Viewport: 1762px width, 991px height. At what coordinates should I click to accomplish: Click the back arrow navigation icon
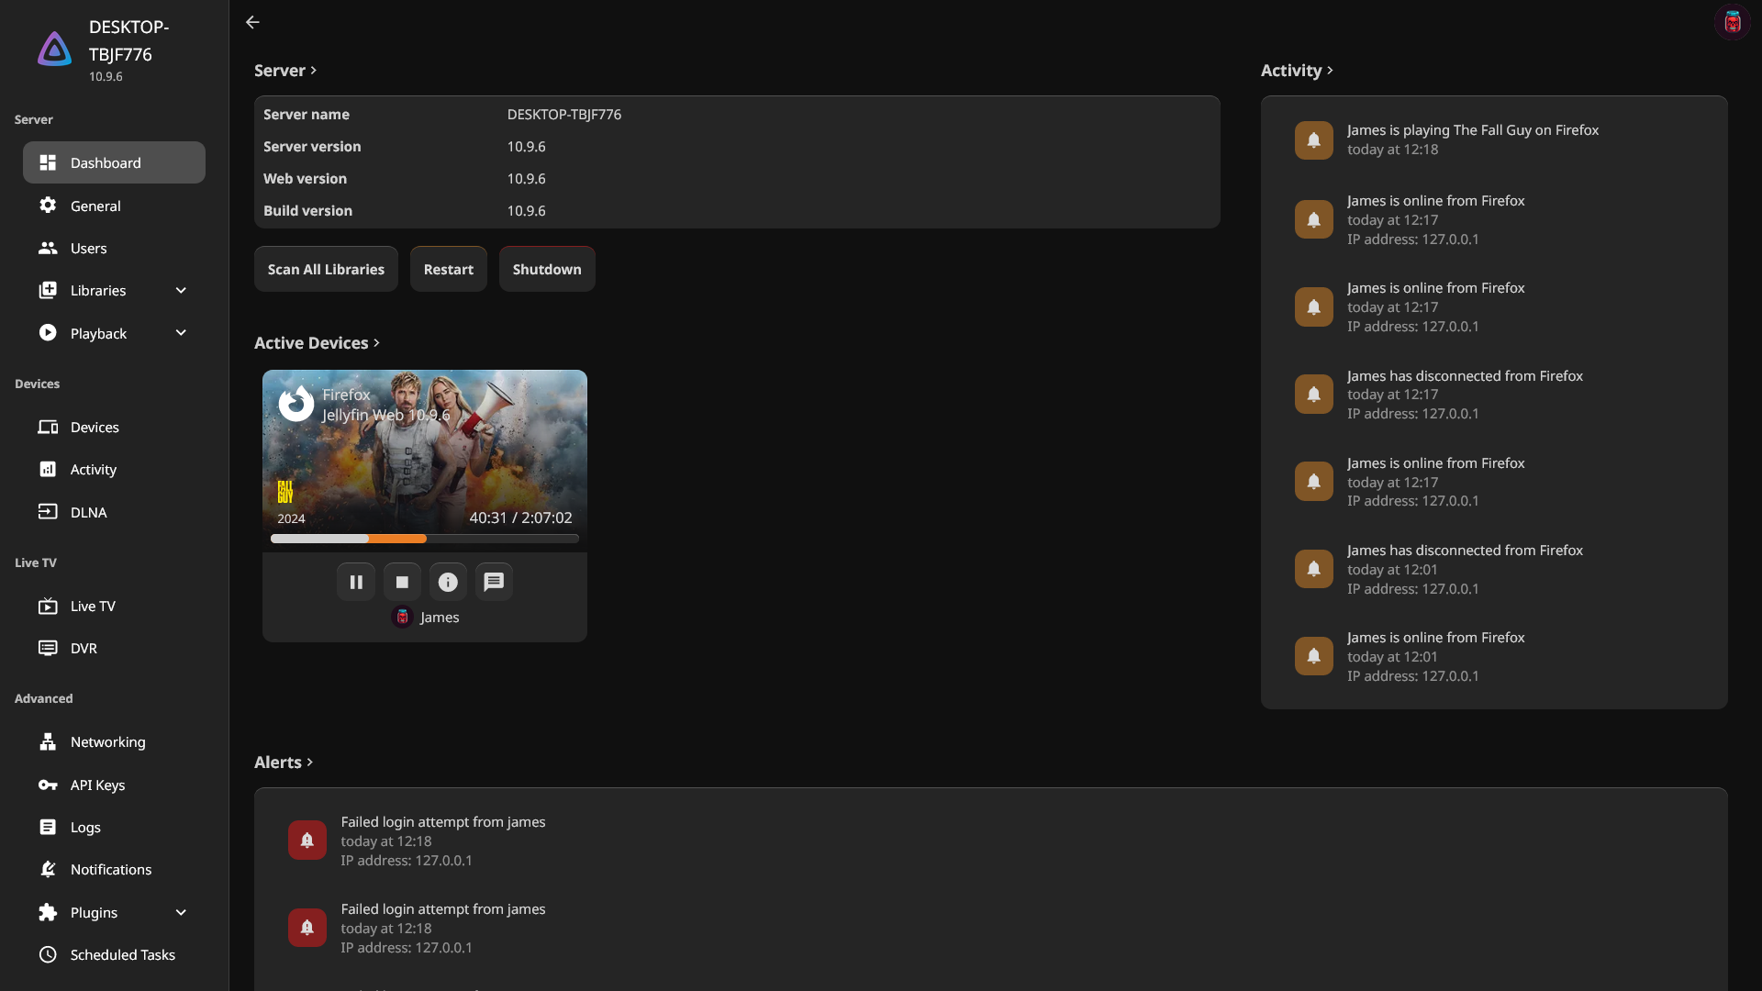tap(251, 22)
